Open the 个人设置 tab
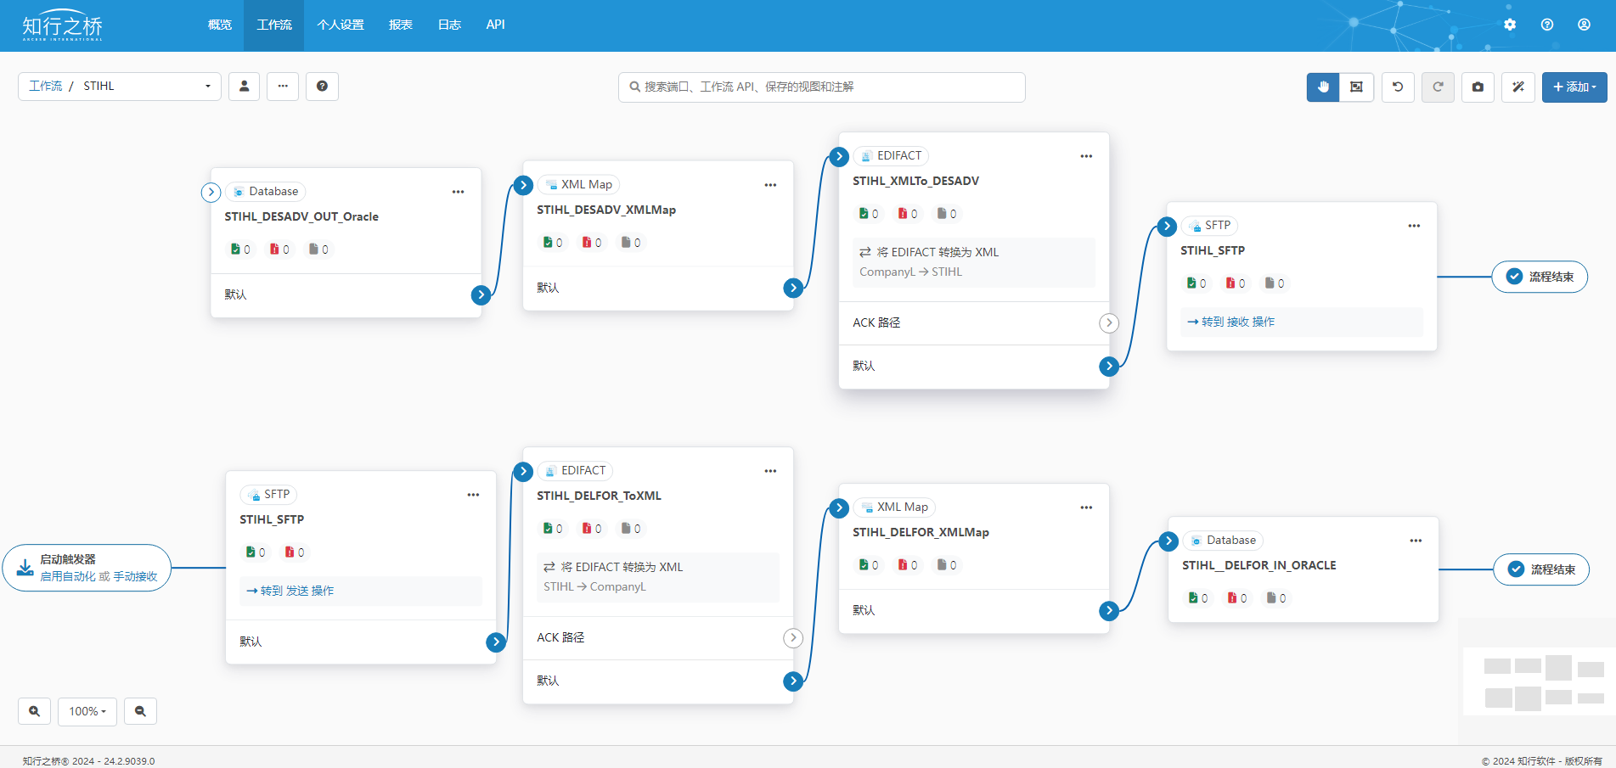 [x=341, y=25]
